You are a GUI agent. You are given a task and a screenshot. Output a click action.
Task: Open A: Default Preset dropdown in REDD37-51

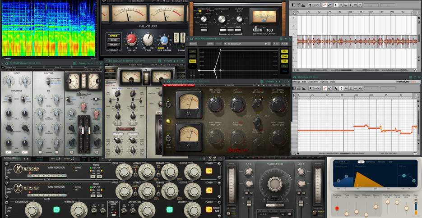pyautogui.click(x=136, y=65)
